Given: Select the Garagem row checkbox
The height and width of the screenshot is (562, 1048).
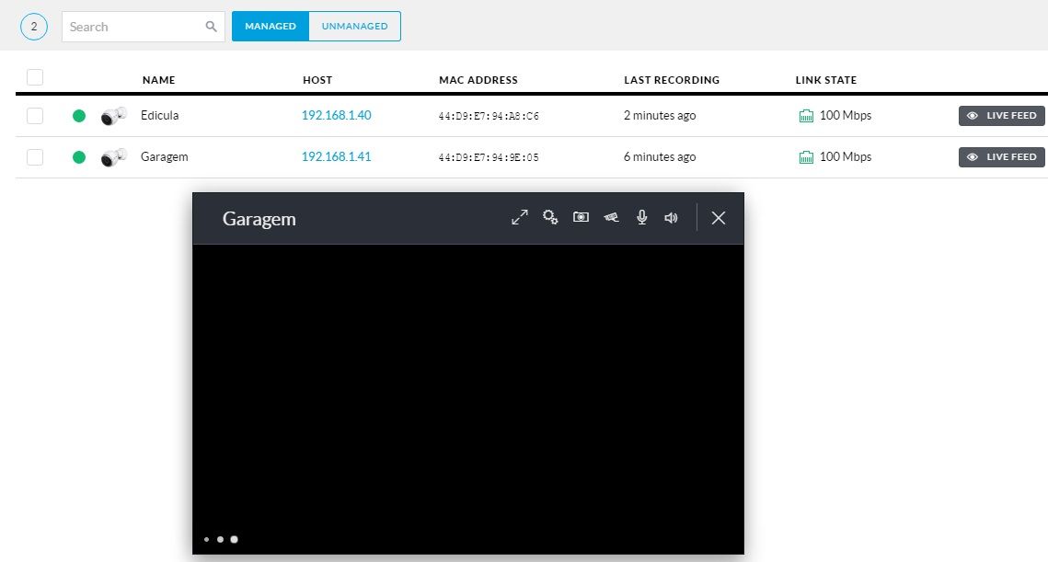Looking at the screenshot, I should (35, 157).
